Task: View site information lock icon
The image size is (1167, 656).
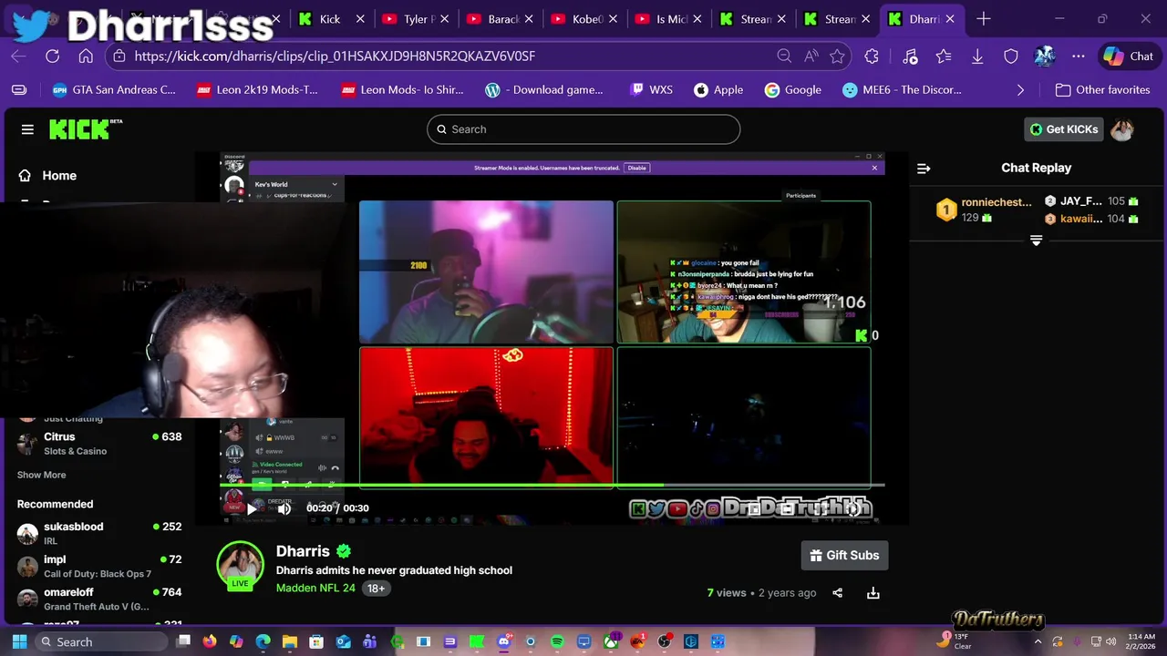Action: coord(119,56)
